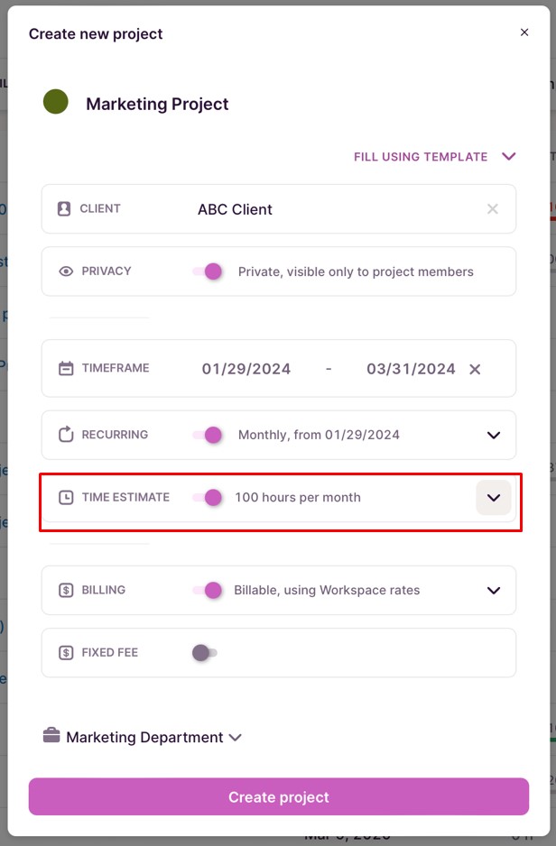The image size is (556, 846).
Task: Click the Client person icon
Action: click(62, 208)
